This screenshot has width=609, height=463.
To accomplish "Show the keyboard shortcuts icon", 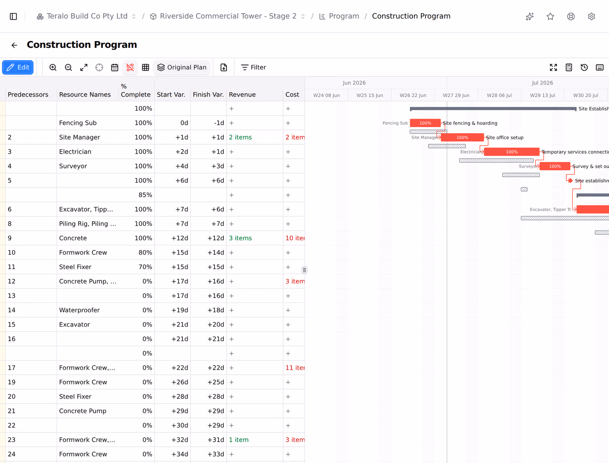I will pyautogui.click(x=600, y=67).
